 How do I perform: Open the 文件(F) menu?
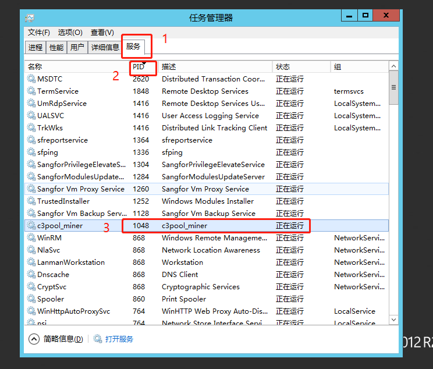tap(39, 32)
